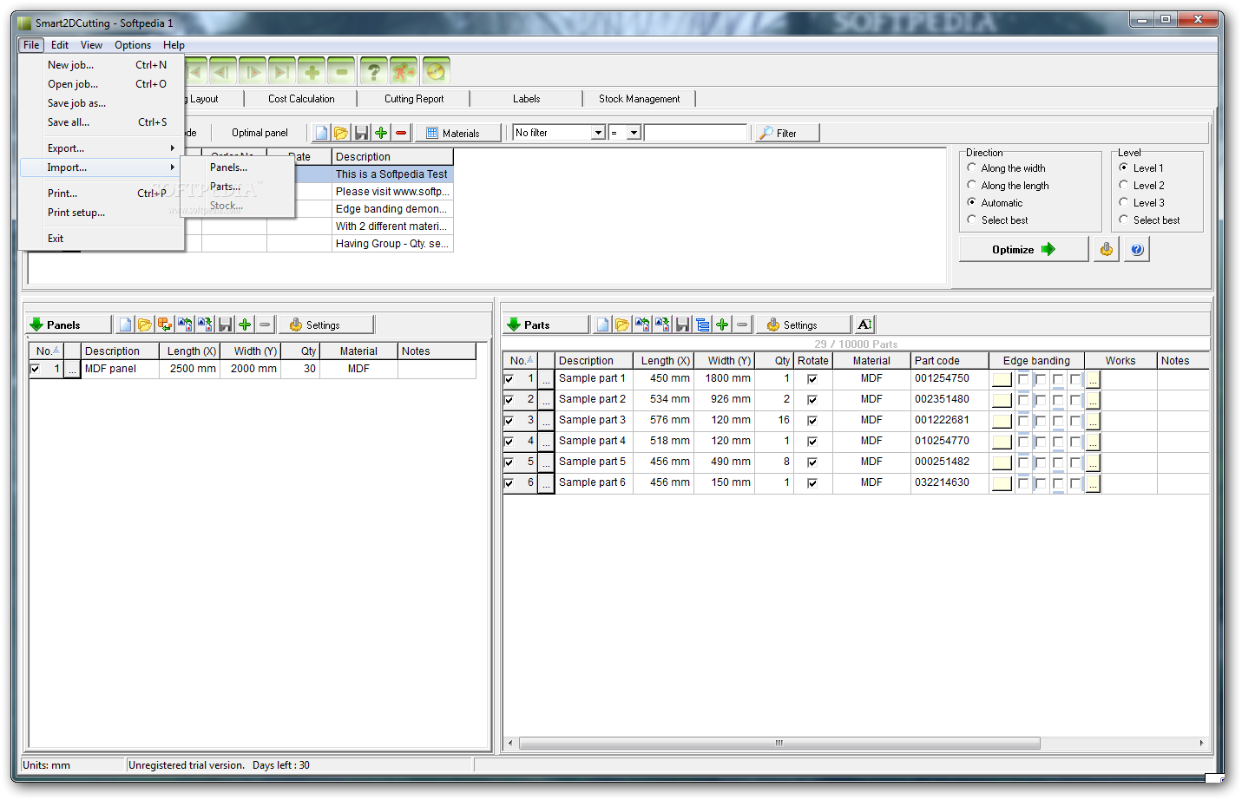The height and width of the screenshot is (800, 1242).
Task: Click edge banding color swatch for Sample part 3
Action: (x=1002, y=421)
